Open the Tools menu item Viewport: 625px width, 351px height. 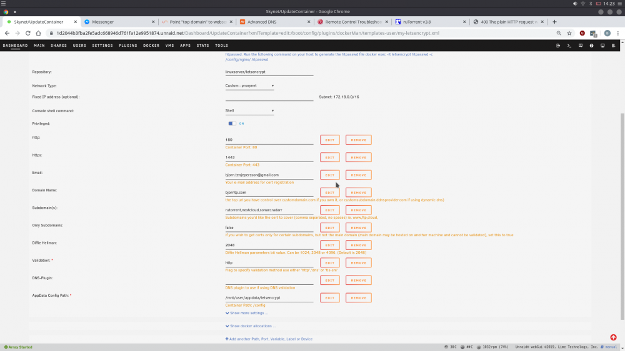[x=222, y=46]
